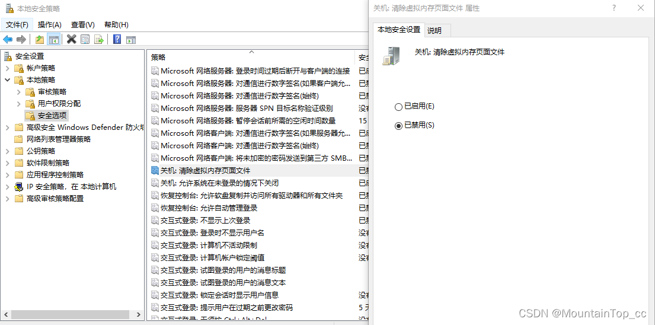Viewport: 655px width, 325px height.
Task: Select 交互式登录: 提示用户在过期之前更改密码
Action: pyautogui.click(x=226, y=308)
